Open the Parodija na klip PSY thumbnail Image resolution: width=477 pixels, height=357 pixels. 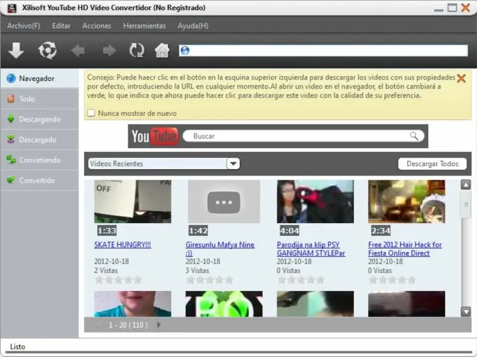[x=315, y=202]
